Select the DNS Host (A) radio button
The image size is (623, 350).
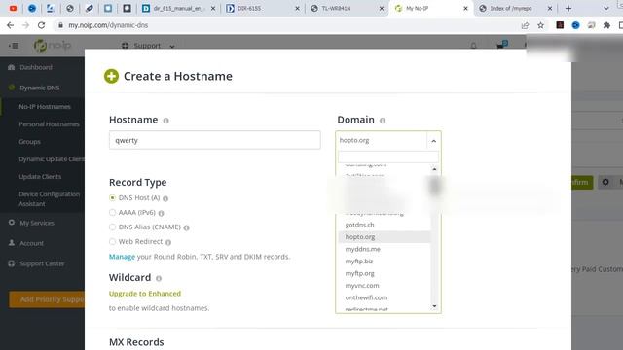pos(113,197)
